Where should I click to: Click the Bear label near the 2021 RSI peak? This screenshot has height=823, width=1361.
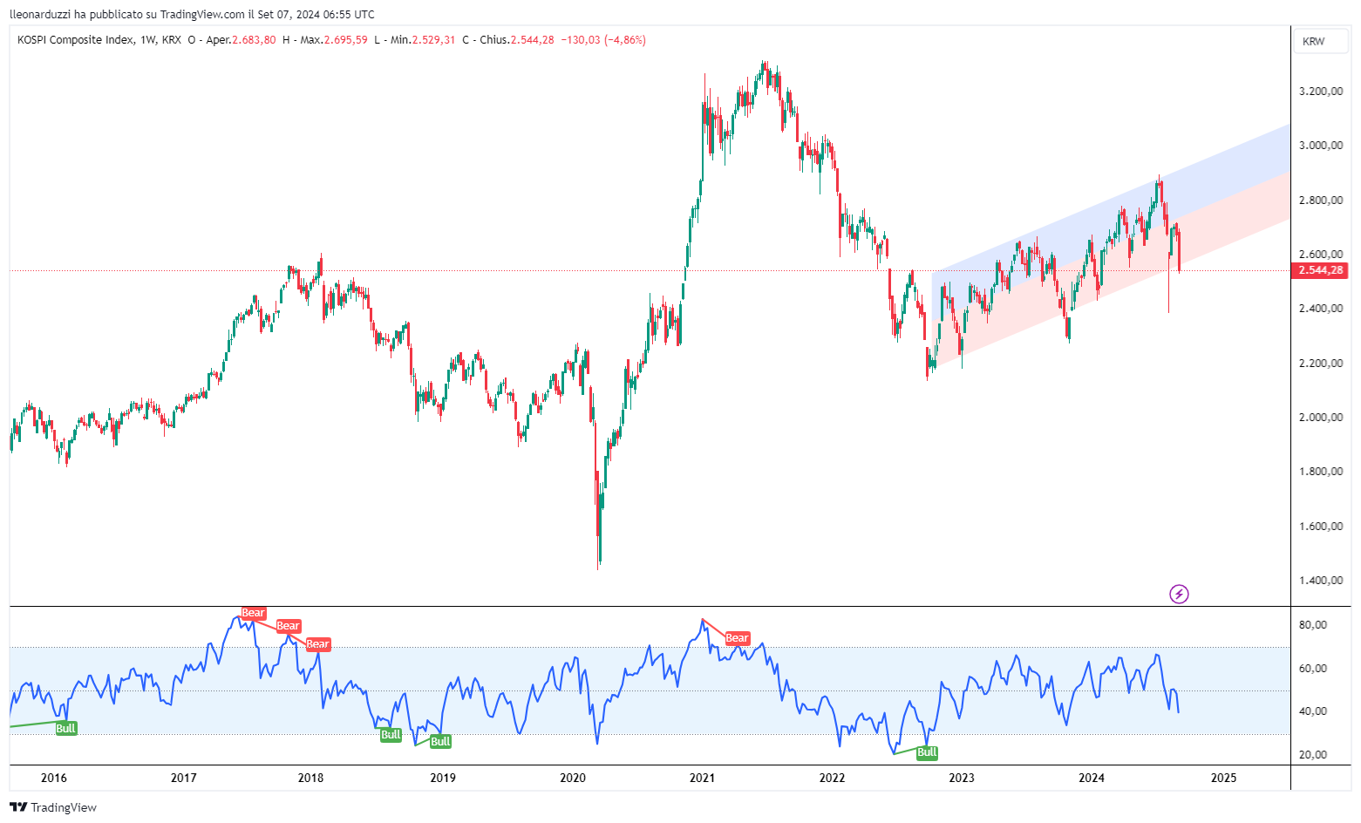click(738, 638)
